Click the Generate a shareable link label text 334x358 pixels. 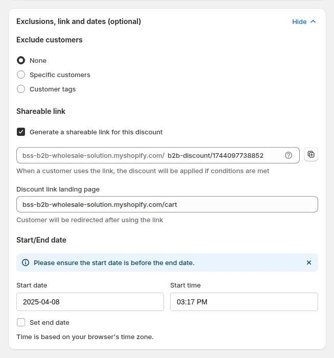point(96,132)
